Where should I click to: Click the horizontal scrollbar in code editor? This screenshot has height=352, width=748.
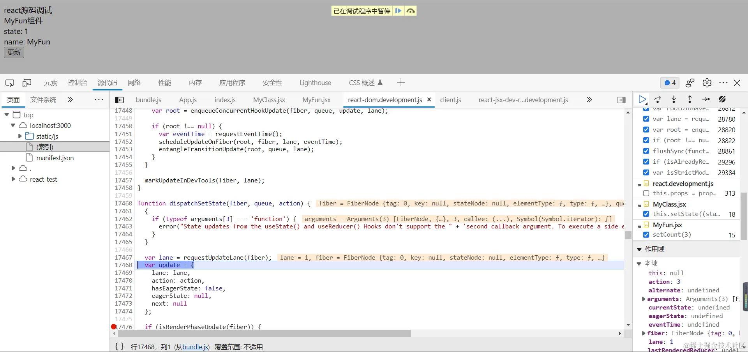(265, 334)
